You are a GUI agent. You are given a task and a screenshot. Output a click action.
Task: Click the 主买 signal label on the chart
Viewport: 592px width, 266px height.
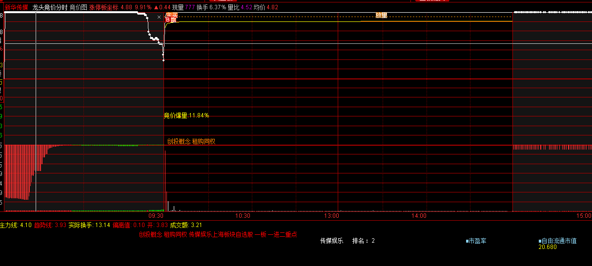[x=172, y=16]
